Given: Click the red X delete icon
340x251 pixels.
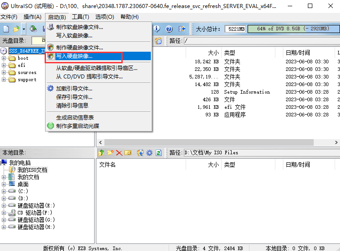Looking at the screenshot, I should tap(119, 153).
